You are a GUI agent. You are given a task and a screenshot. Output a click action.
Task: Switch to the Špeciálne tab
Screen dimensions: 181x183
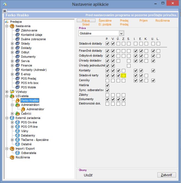105,21
